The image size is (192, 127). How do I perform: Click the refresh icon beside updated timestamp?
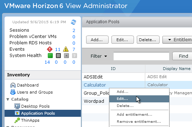coord(73,22)
